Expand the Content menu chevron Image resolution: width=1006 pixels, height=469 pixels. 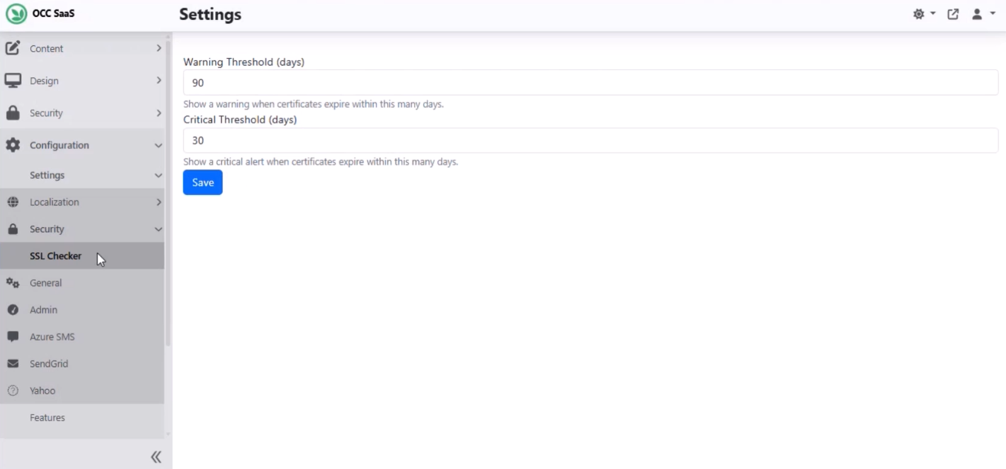pos(159,48)
